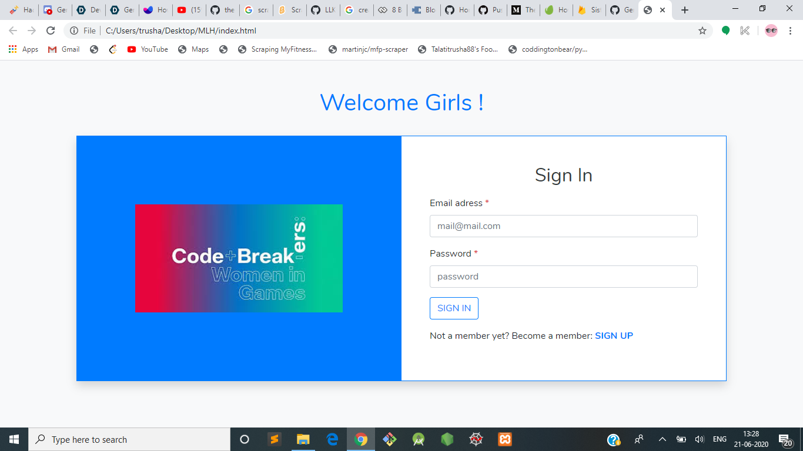This screenshot has width=803, height=451.
Task: Launch Microsoft Edge from the taskbar
Action: (x=332, y=439)
